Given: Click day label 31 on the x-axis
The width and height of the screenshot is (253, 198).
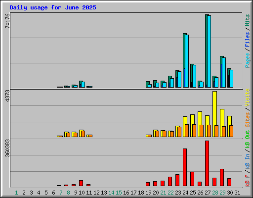Looking at the screenshot, I should pos(237,193).
